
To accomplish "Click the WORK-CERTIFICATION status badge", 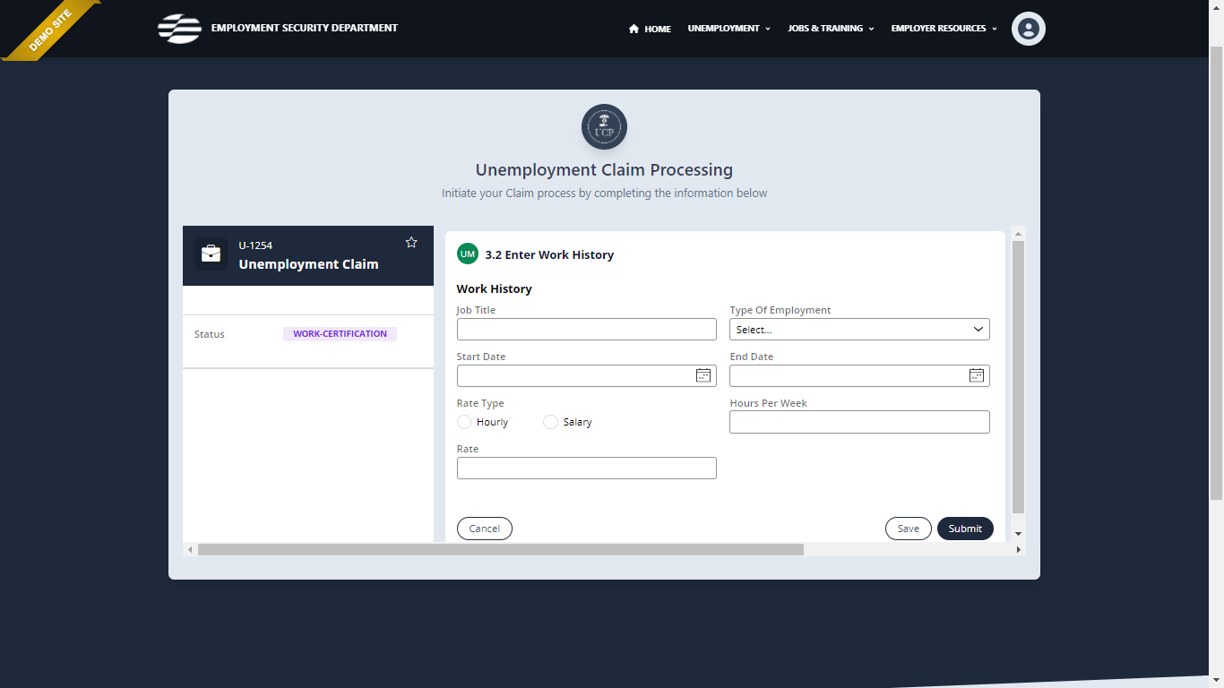I will tap(340, 333).
